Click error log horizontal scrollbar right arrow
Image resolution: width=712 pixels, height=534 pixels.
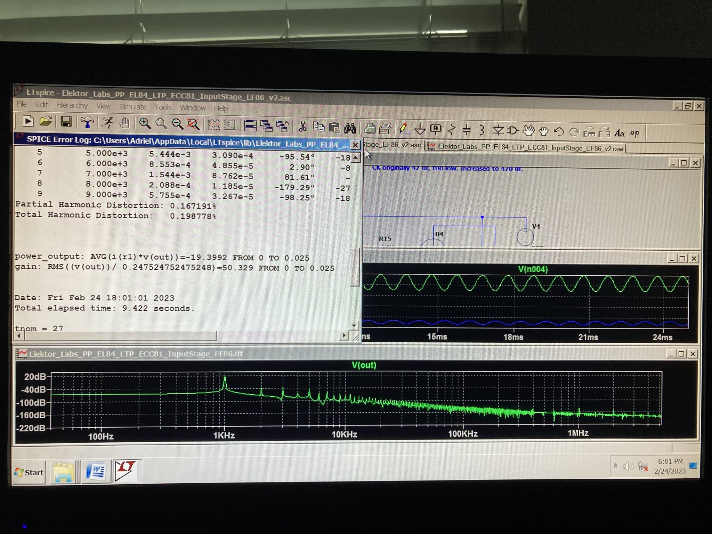344,335
